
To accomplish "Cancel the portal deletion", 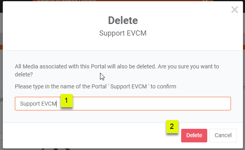I will point(223,135).
